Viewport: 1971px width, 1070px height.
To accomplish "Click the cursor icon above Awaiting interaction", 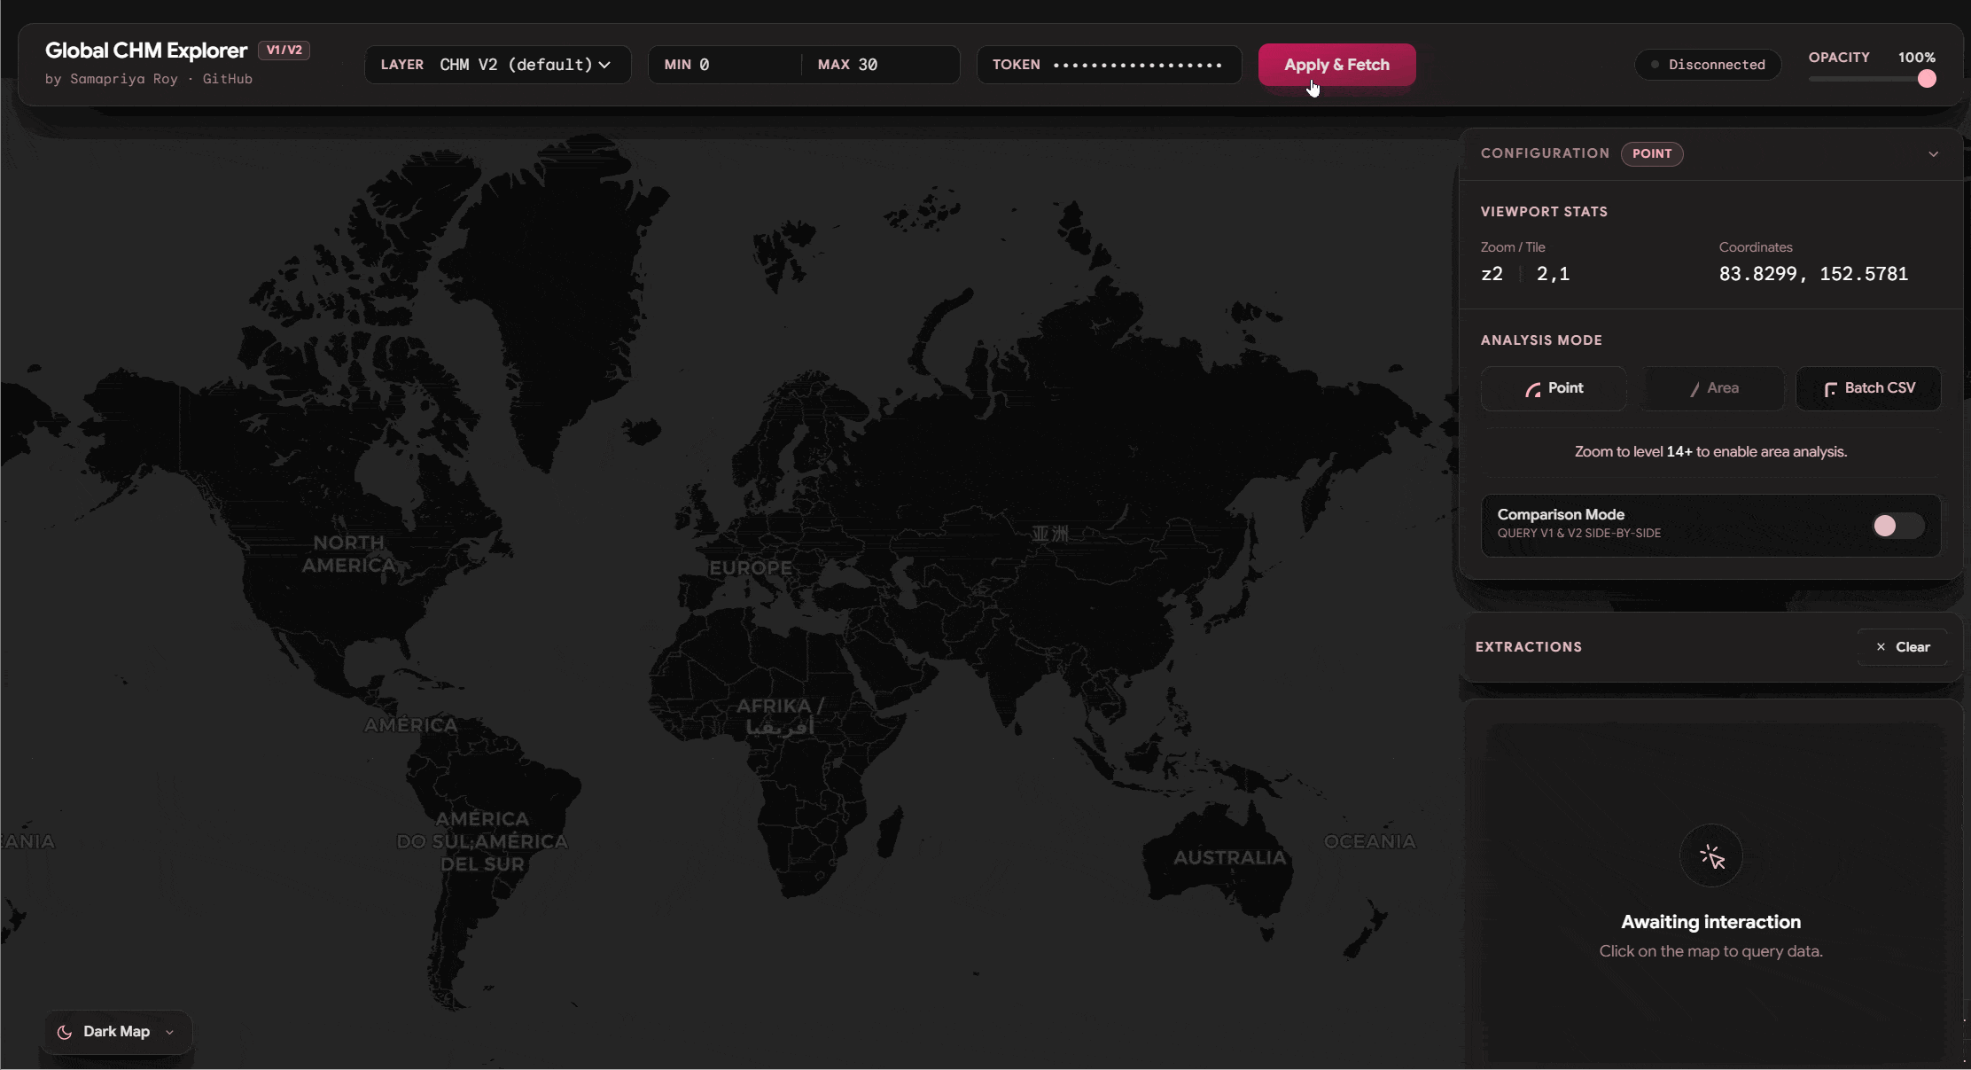I will (x=1711, y=856).
